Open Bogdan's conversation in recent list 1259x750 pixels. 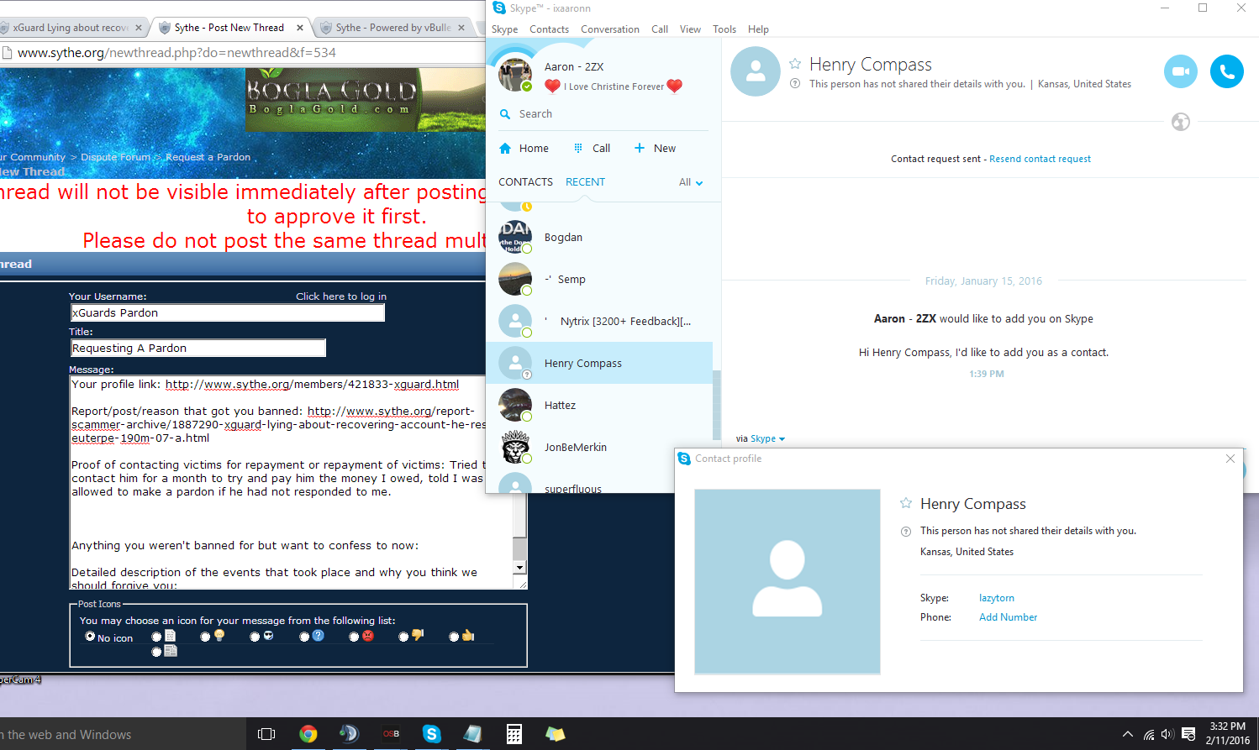[599, 238]
